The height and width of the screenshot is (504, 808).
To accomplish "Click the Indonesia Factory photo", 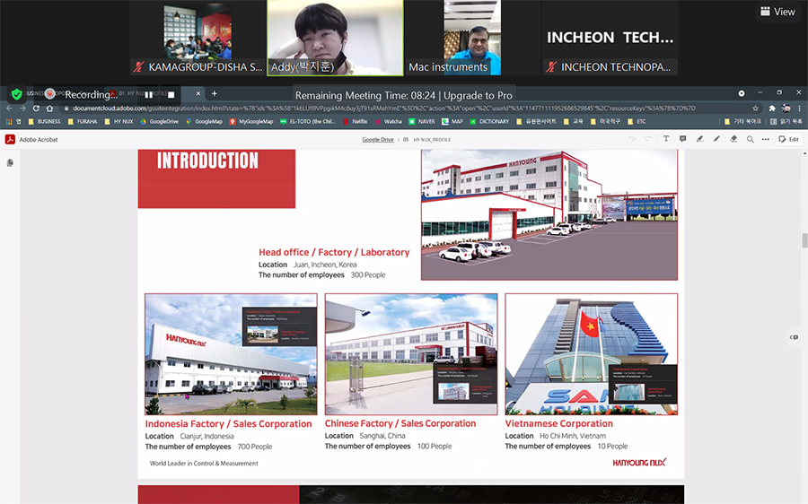I will coord(231,354).
